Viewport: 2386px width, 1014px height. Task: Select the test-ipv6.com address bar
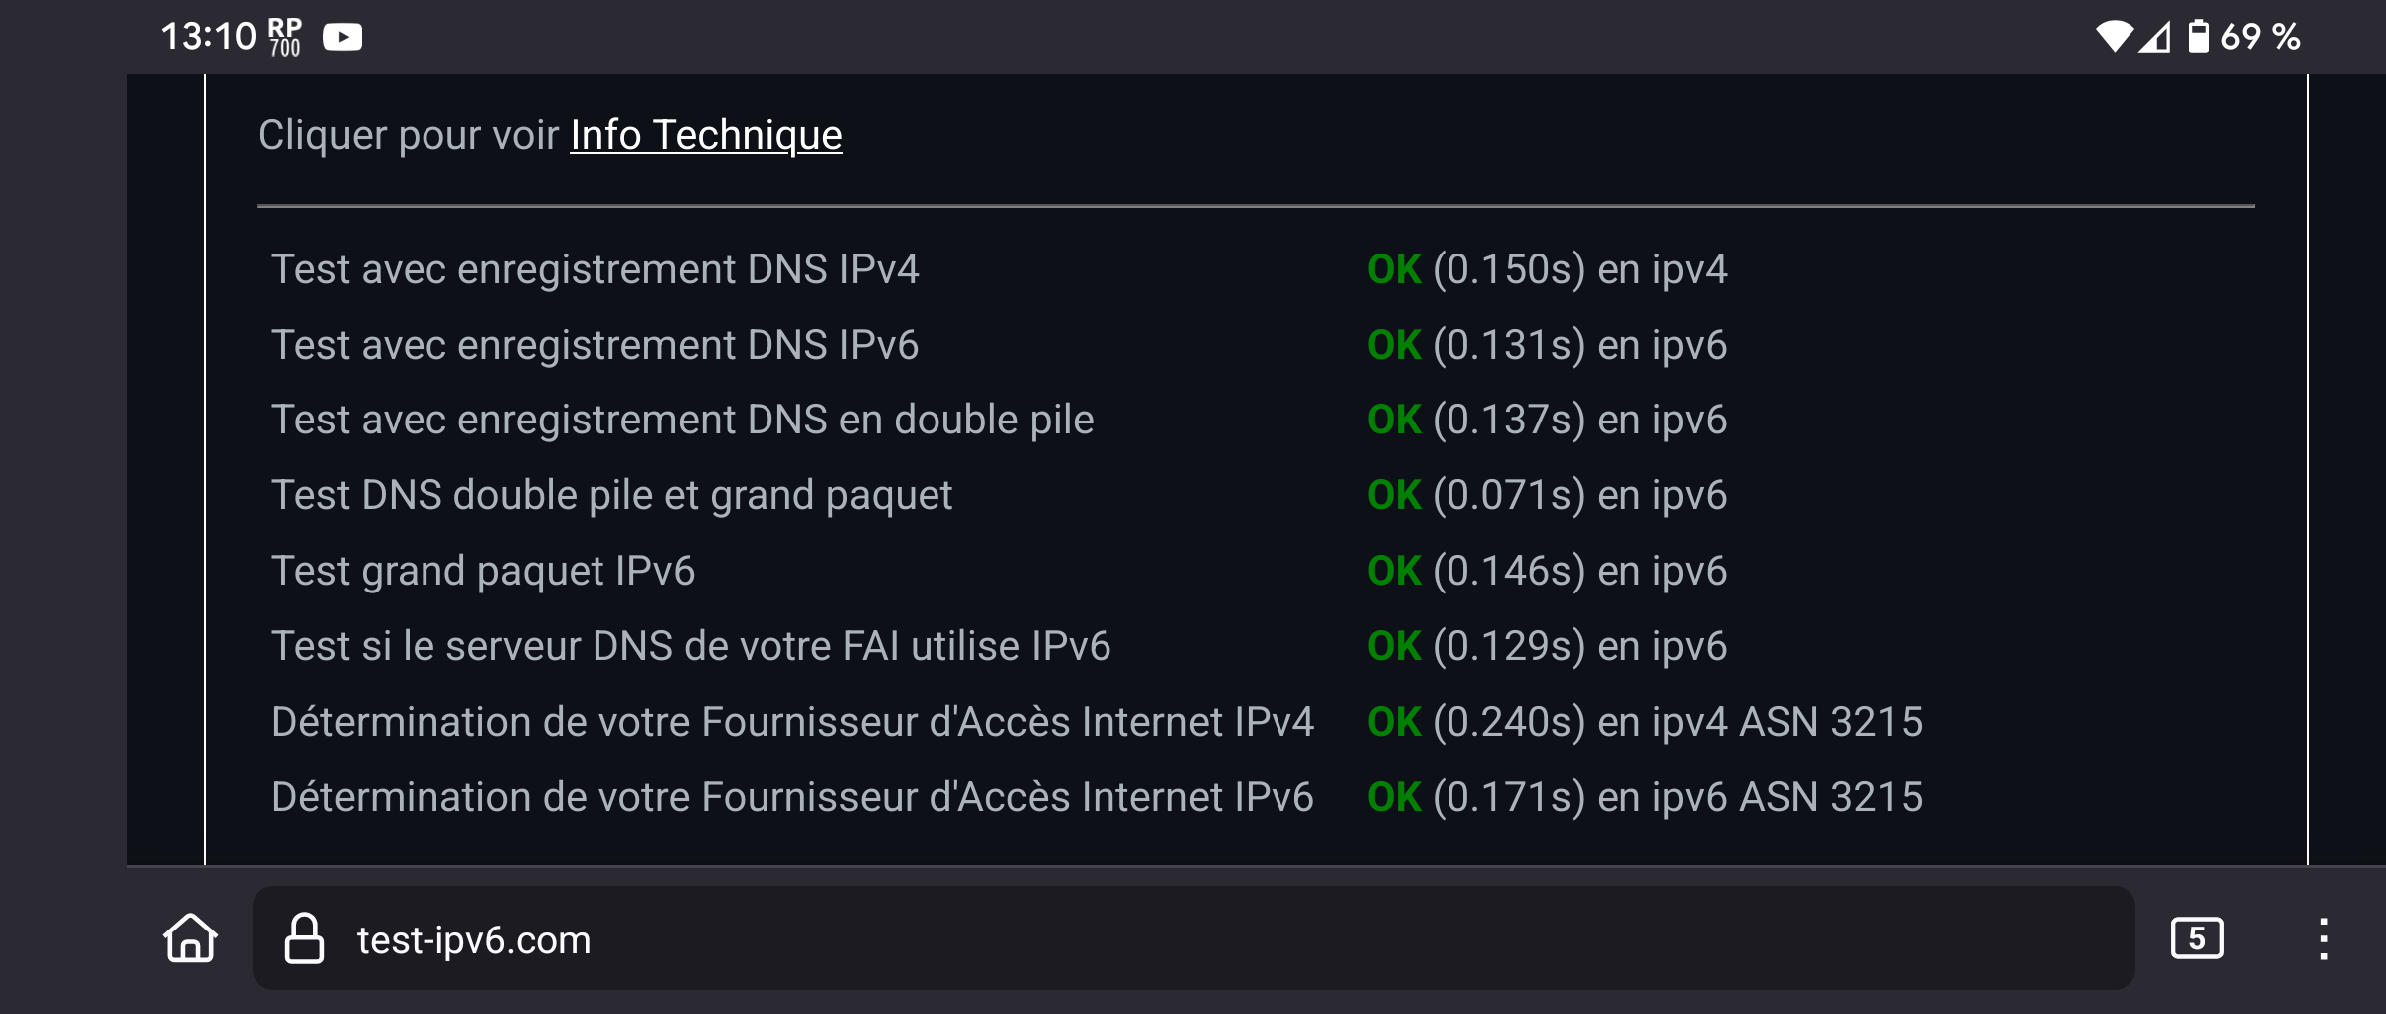1193,938
